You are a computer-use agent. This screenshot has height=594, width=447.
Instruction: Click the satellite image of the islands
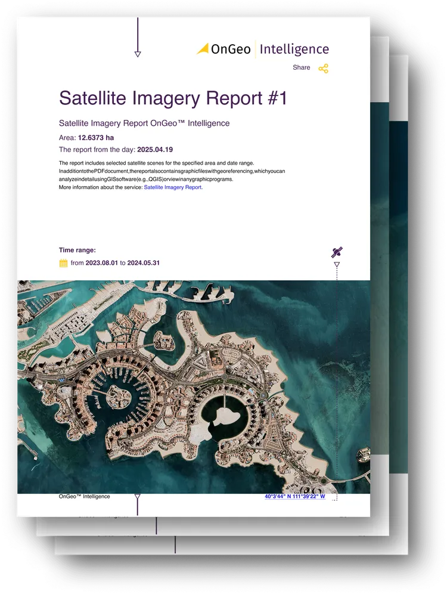click(x=194, y=387)
